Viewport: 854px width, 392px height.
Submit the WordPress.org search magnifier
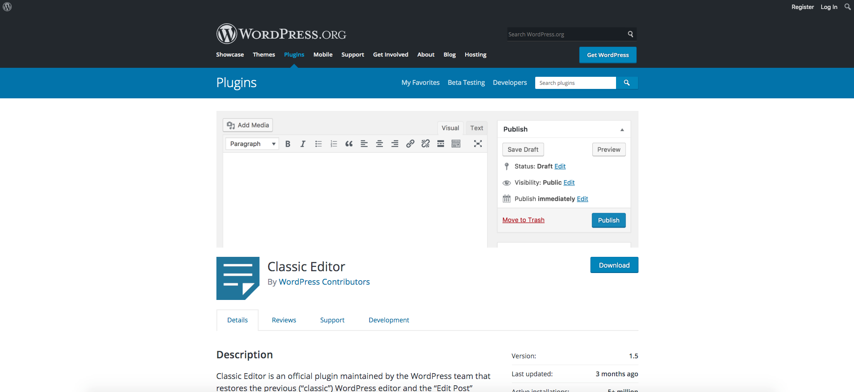[630, 34]
